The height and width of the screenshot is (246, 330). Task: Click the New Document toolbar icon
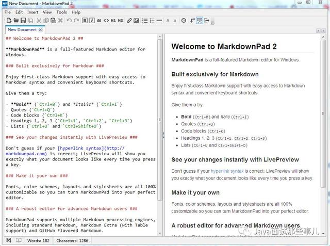pos(9,21)
